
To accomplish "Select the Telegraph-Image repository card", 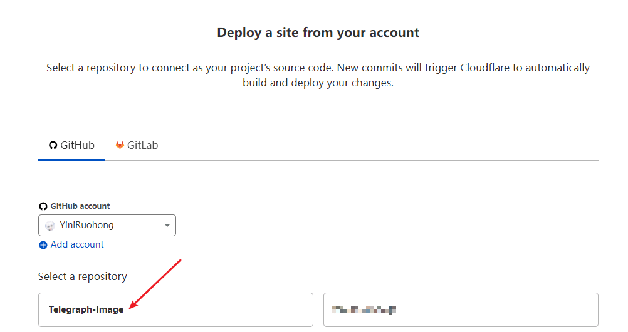I will click(175, 309).
